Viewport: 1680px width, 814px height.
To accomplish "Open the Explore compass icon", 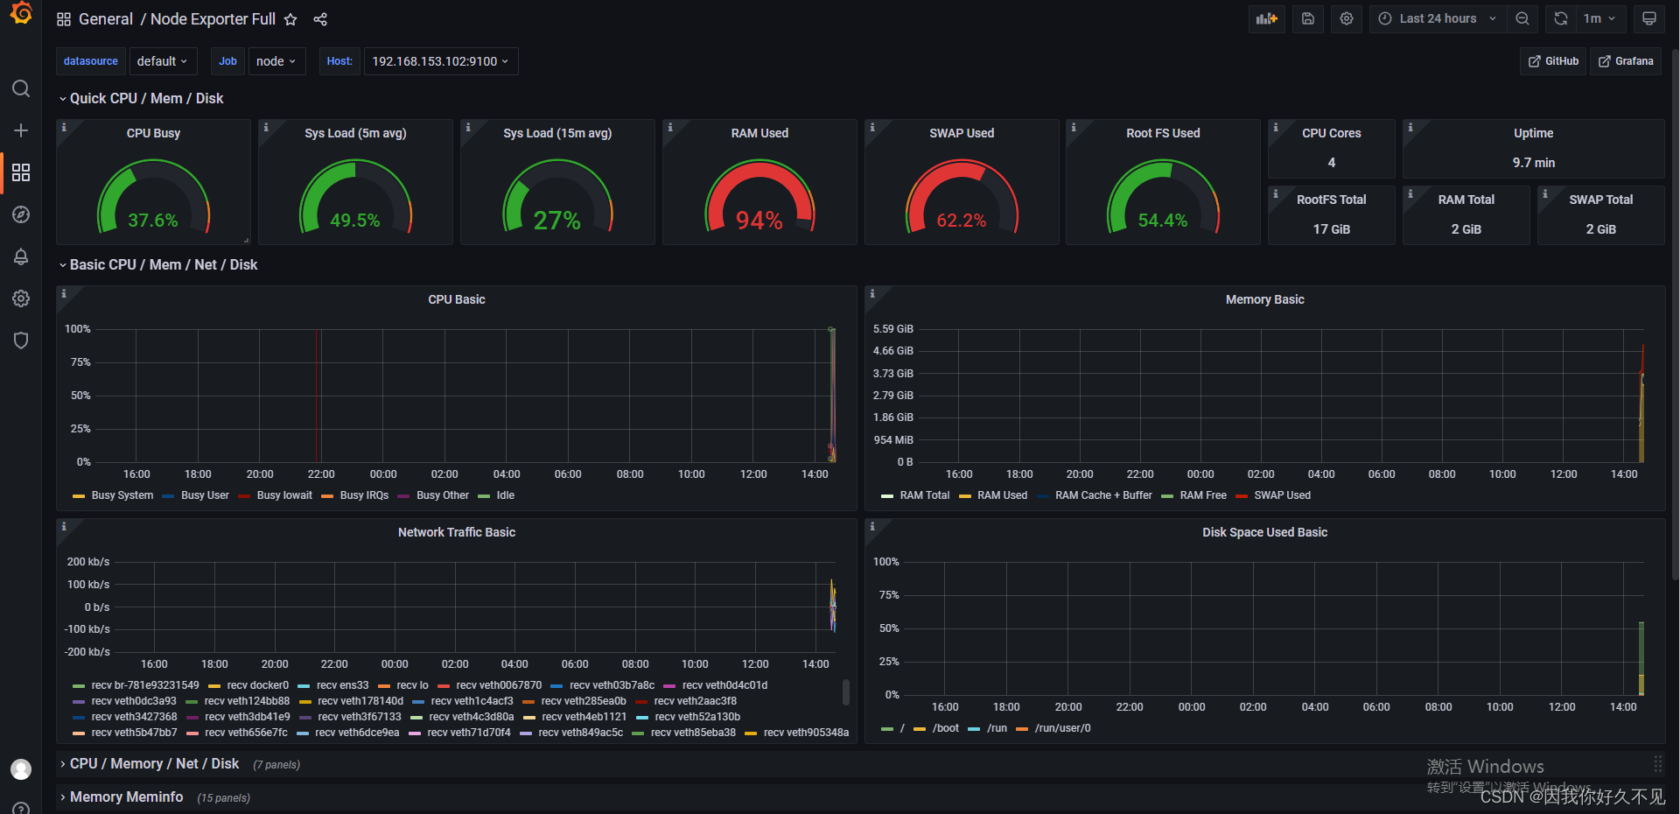I will (x=21, y=214).
